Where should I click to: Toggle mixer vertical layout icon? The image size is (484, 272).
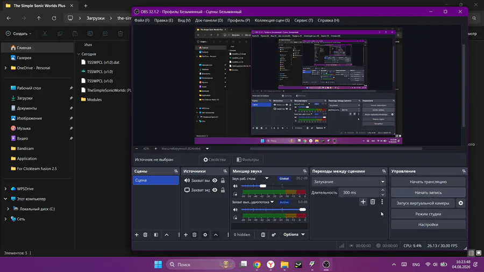pyautogui.click(x=263, y=235)
